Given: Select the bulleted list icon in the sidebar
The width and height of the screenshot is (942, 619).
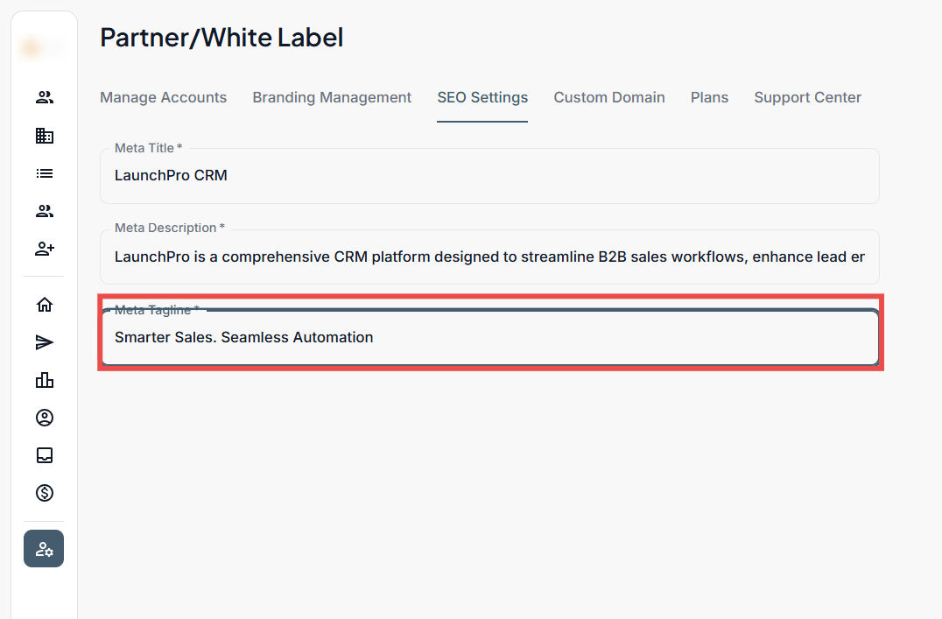Looking at the screenshot, I should (44, 173).
